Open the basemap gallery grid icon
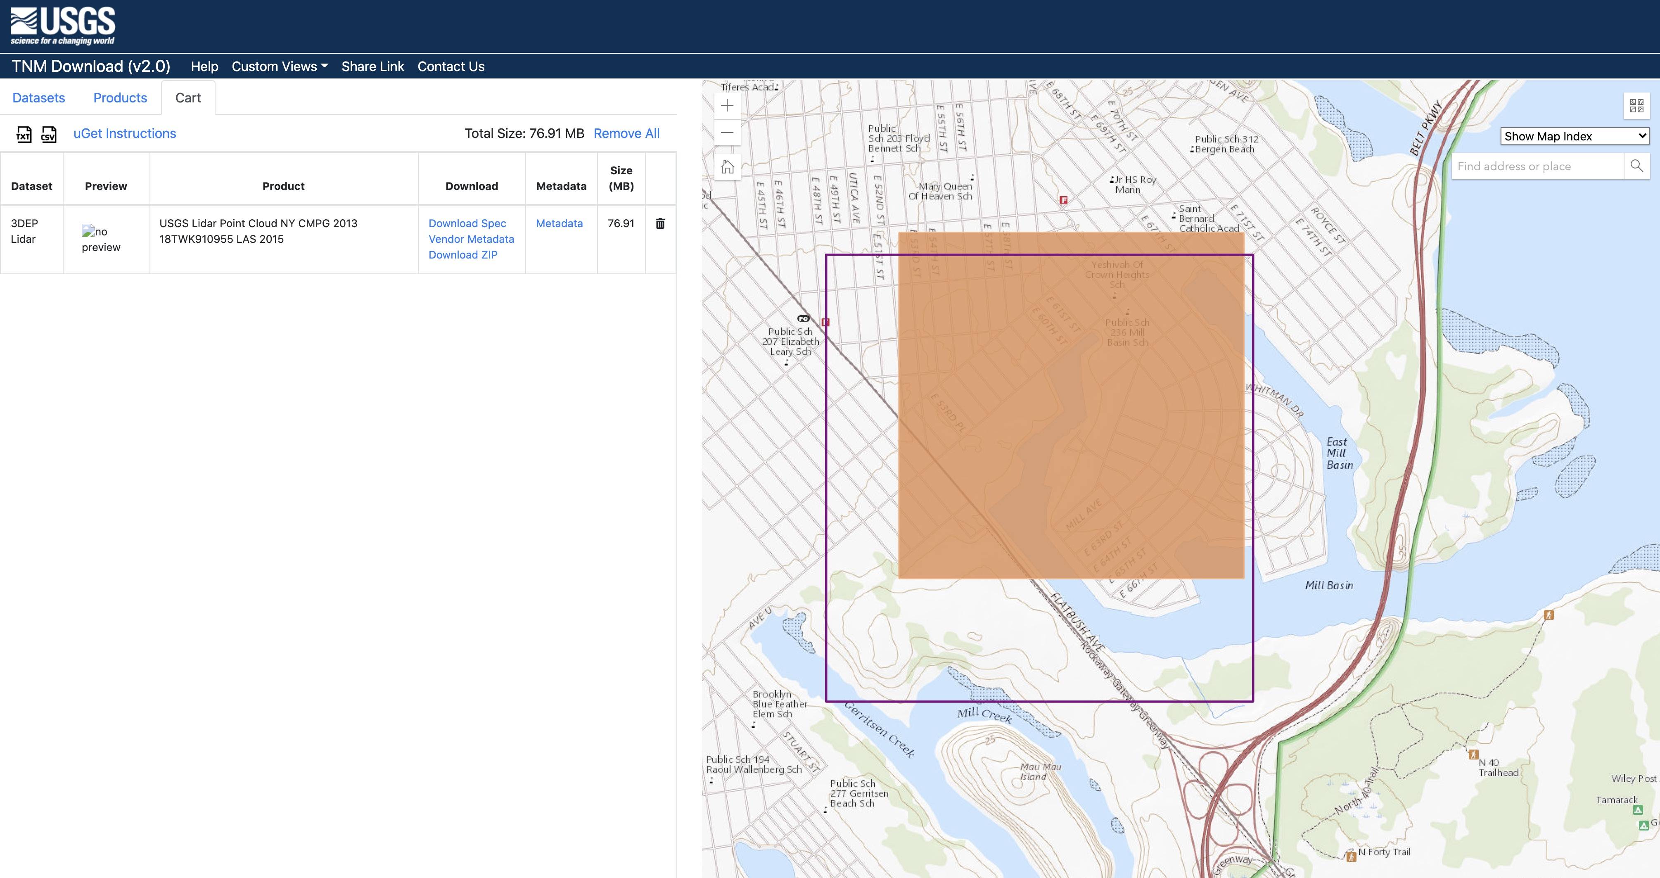Screen dimensions: 1660x878 coord(1636,106)
